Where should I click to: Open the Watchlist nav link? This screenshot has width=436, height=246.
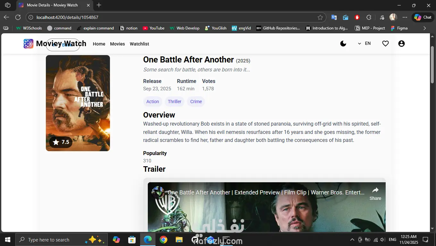tap(139, 44)
